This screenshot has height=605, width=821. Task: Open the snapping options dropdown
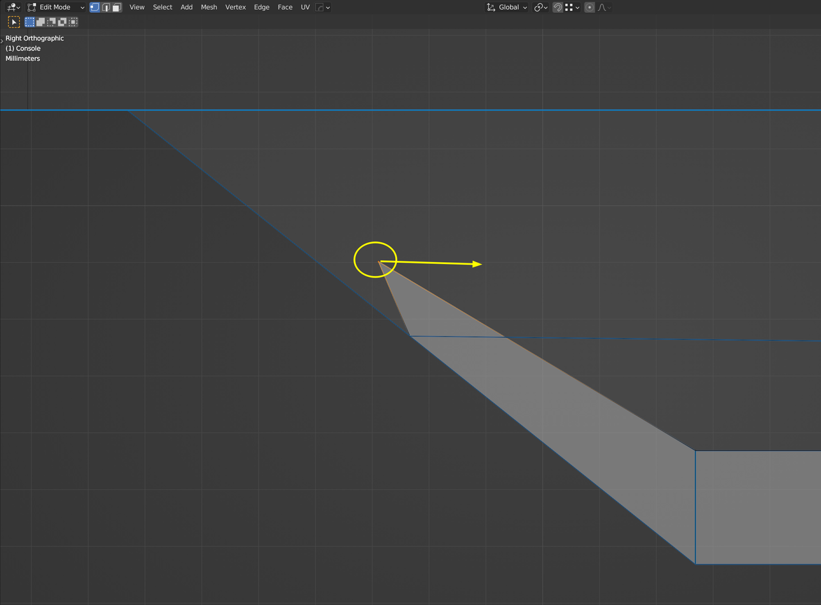(x=571, y=7)
